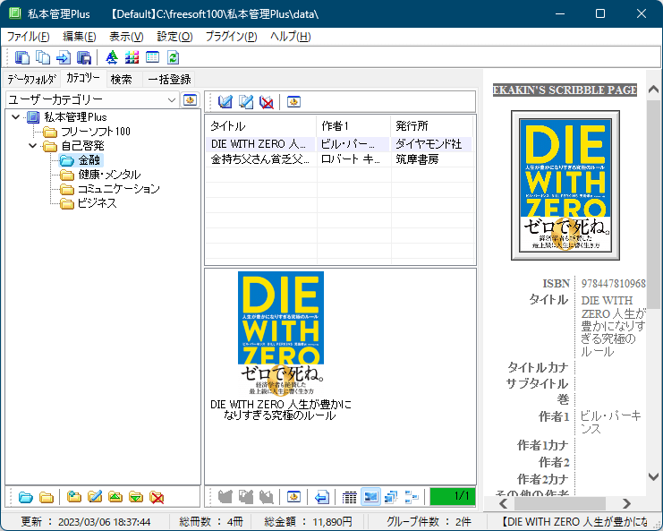
Task: Click the add new folder icon
Action: [x=74, y=497]
